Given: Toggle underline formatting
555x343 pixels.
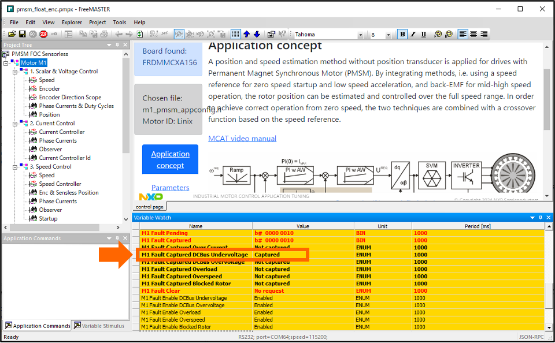Looking at the screenshot, I should (423, 34).
